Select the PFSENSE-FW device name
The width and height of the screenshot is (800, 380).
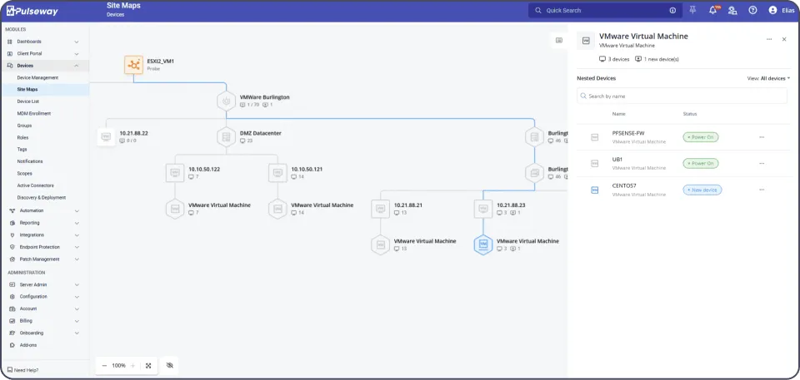point(628,133)
